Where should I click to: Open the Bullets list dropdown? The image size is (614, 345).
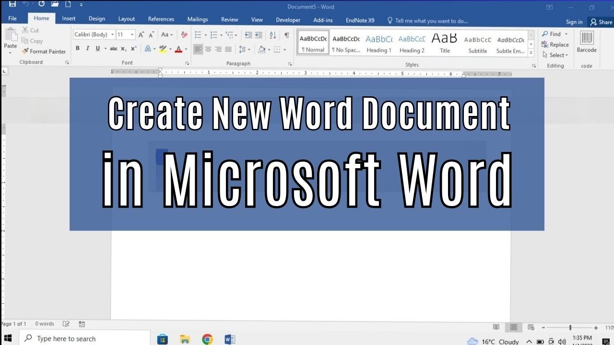point(206,34)
